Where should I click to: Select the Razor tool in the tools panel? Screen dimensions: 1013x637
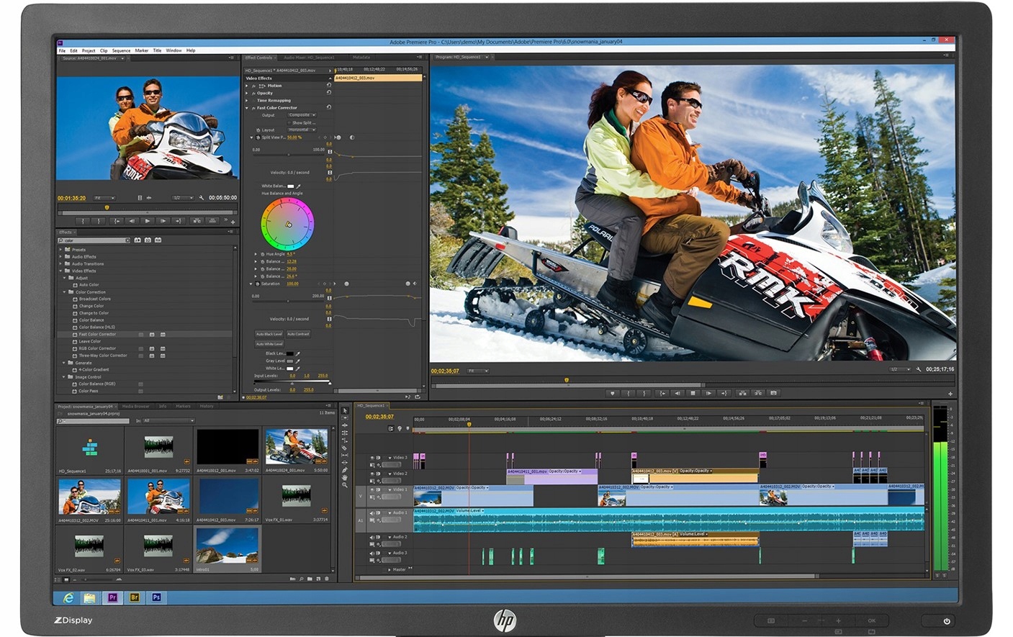pos(345,448)
